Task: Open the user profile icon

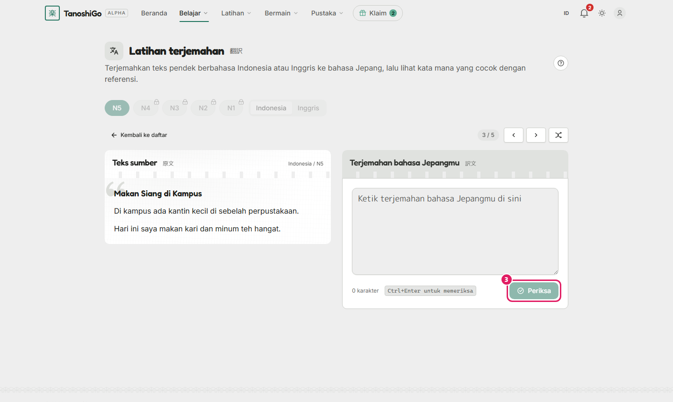Action: pos(620,13)
